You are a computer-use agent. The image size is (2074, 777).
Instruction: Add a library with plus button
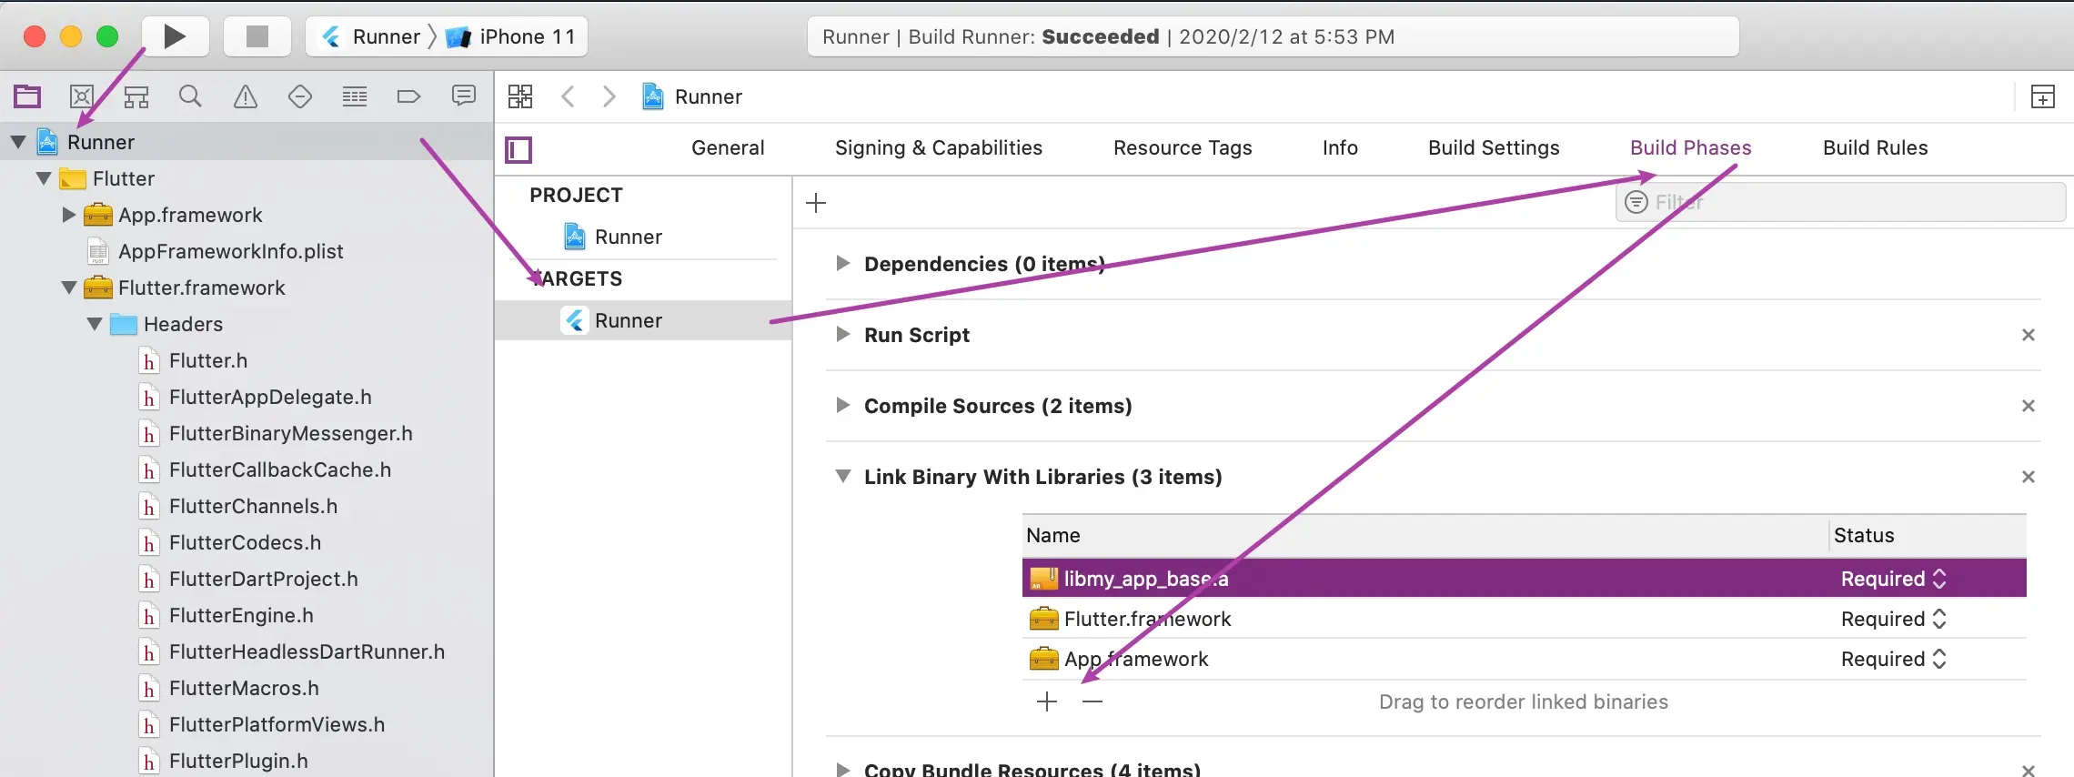click(x=1047, y=701)
